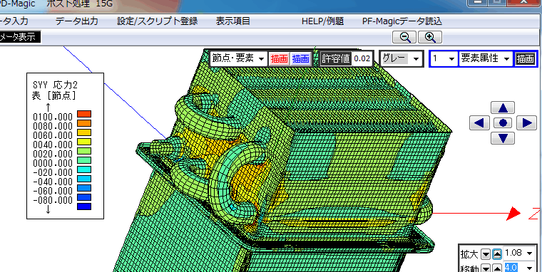This screenshot has height=272, width=542.
Task: Pan the view left with the left arrow
Action: point(479,123)
